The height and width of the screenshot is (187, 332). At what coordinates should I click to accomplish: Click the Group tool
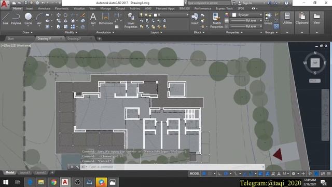click(x=268, y=19)
